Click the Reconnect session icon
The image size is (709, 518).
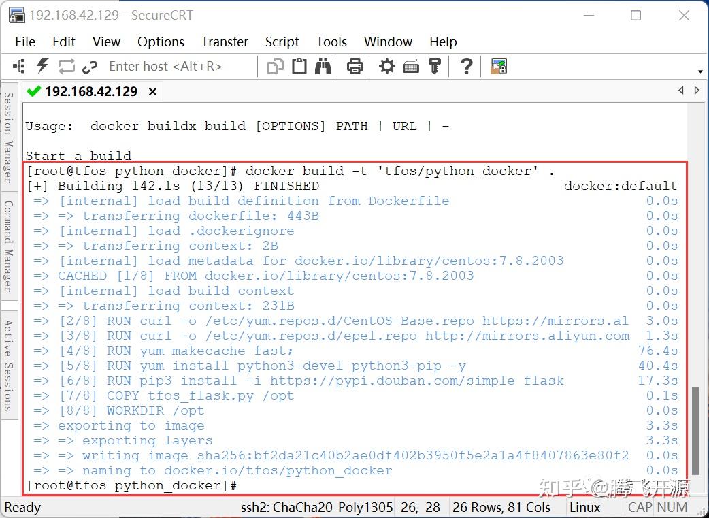coord(66,65)
